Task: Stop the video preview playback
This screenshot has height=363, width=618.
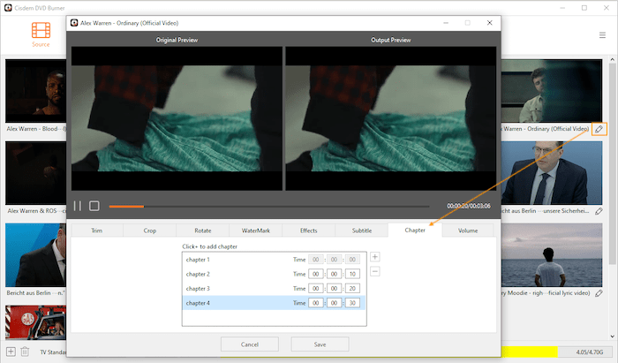Action: tap(94, 206)
